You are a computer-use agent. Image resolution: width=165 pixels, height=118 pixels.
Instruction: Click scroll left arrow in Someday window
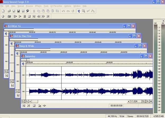pos(30,102)
